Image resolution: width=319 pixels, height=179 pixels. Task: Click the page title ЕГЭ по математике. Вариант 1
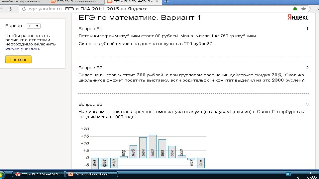tap(140, 18)
